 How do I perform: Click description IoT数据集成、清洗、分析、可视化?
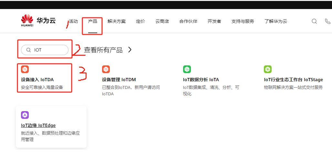pos(211,91)
